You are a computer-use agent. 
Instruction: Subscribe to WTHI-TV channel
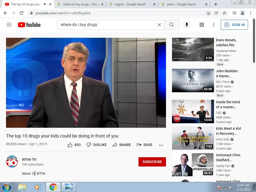[x=152, y=162]
